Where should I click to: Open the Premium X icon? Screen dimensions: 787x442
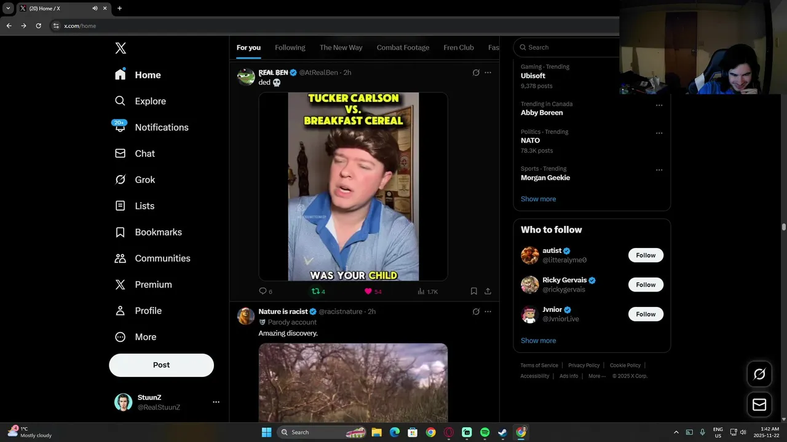pos(121,284)
